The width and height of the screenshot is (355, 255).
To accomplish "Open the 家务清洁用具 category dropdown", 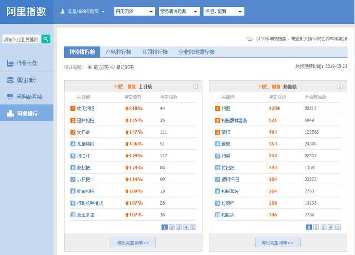I will [179, 11].
